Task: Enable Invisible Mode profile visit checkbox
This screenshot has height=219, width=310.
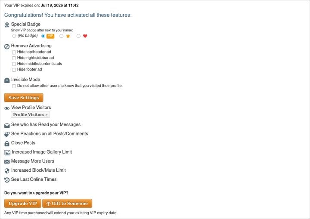Action: point(14,86)
